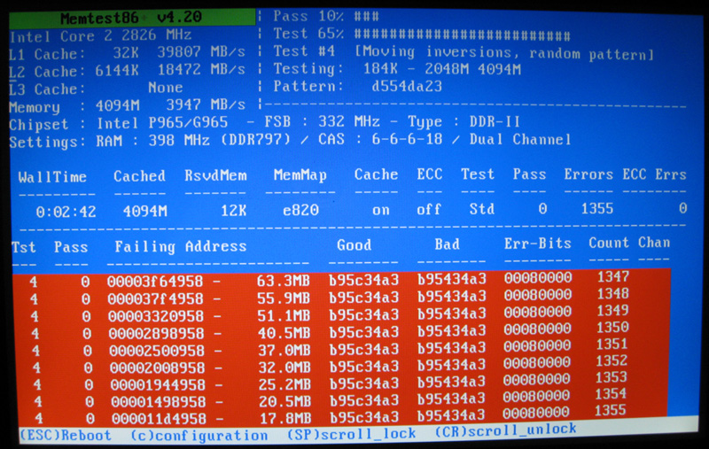Click the Count column header
The image size is (709, 449).
tap(609, 243)
